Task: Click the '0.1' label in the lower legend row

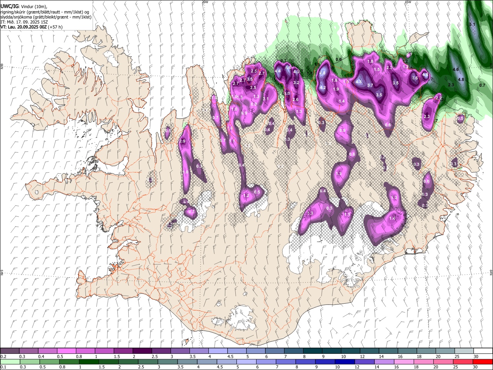Action: pyautogui.click(x=3, y=367)
